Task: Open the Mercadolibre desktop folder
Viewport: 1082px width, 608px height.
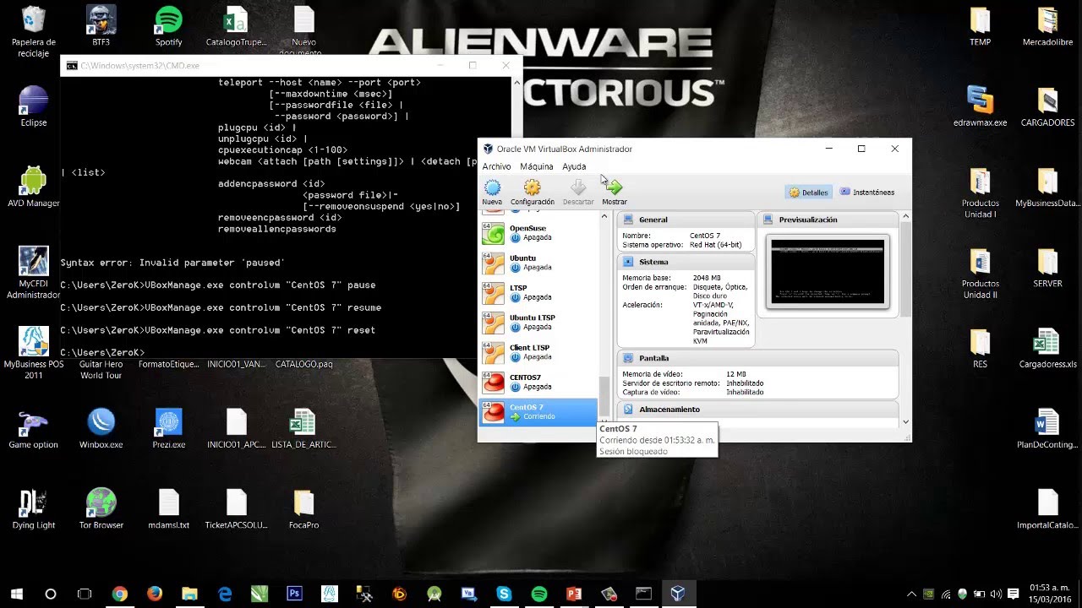Action: coord(1047,26)
